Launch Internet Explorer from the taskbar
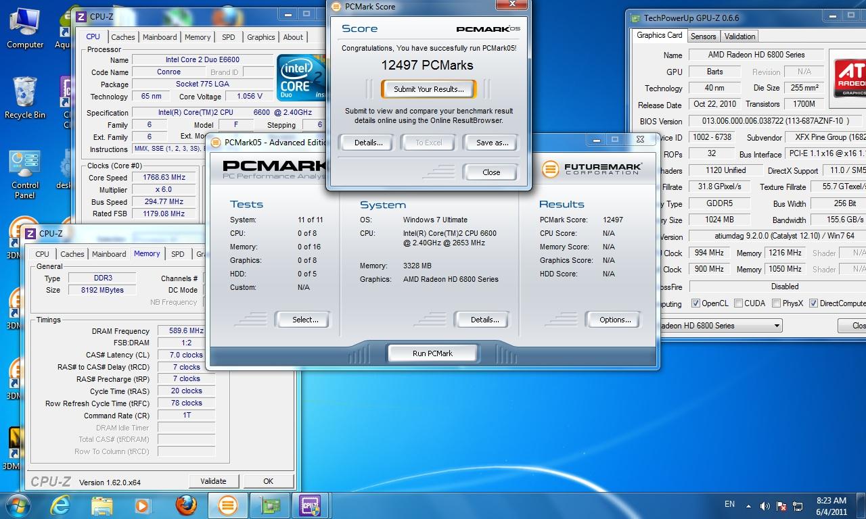866x519 pixels. click(60, 505)
